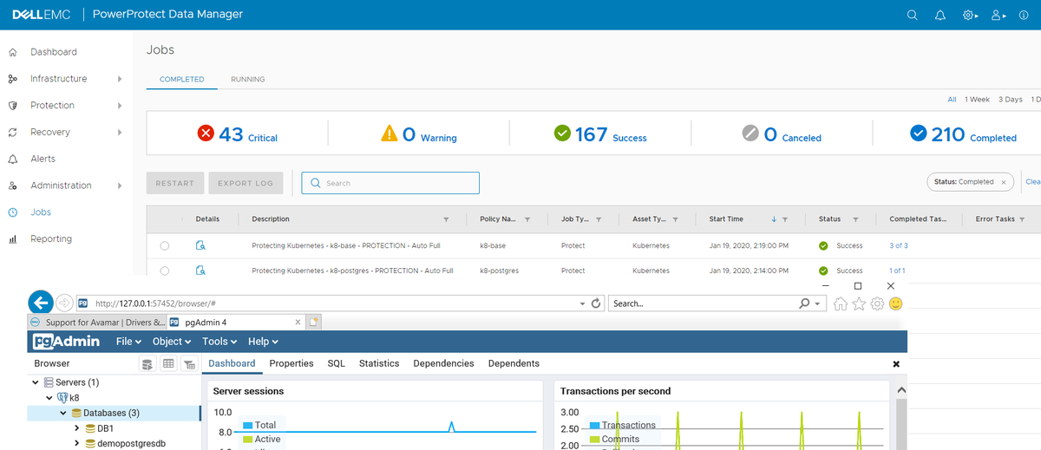
Task: Click the browser smiley feedback icon
Action: pyautogui.click(x=896, y=303)
